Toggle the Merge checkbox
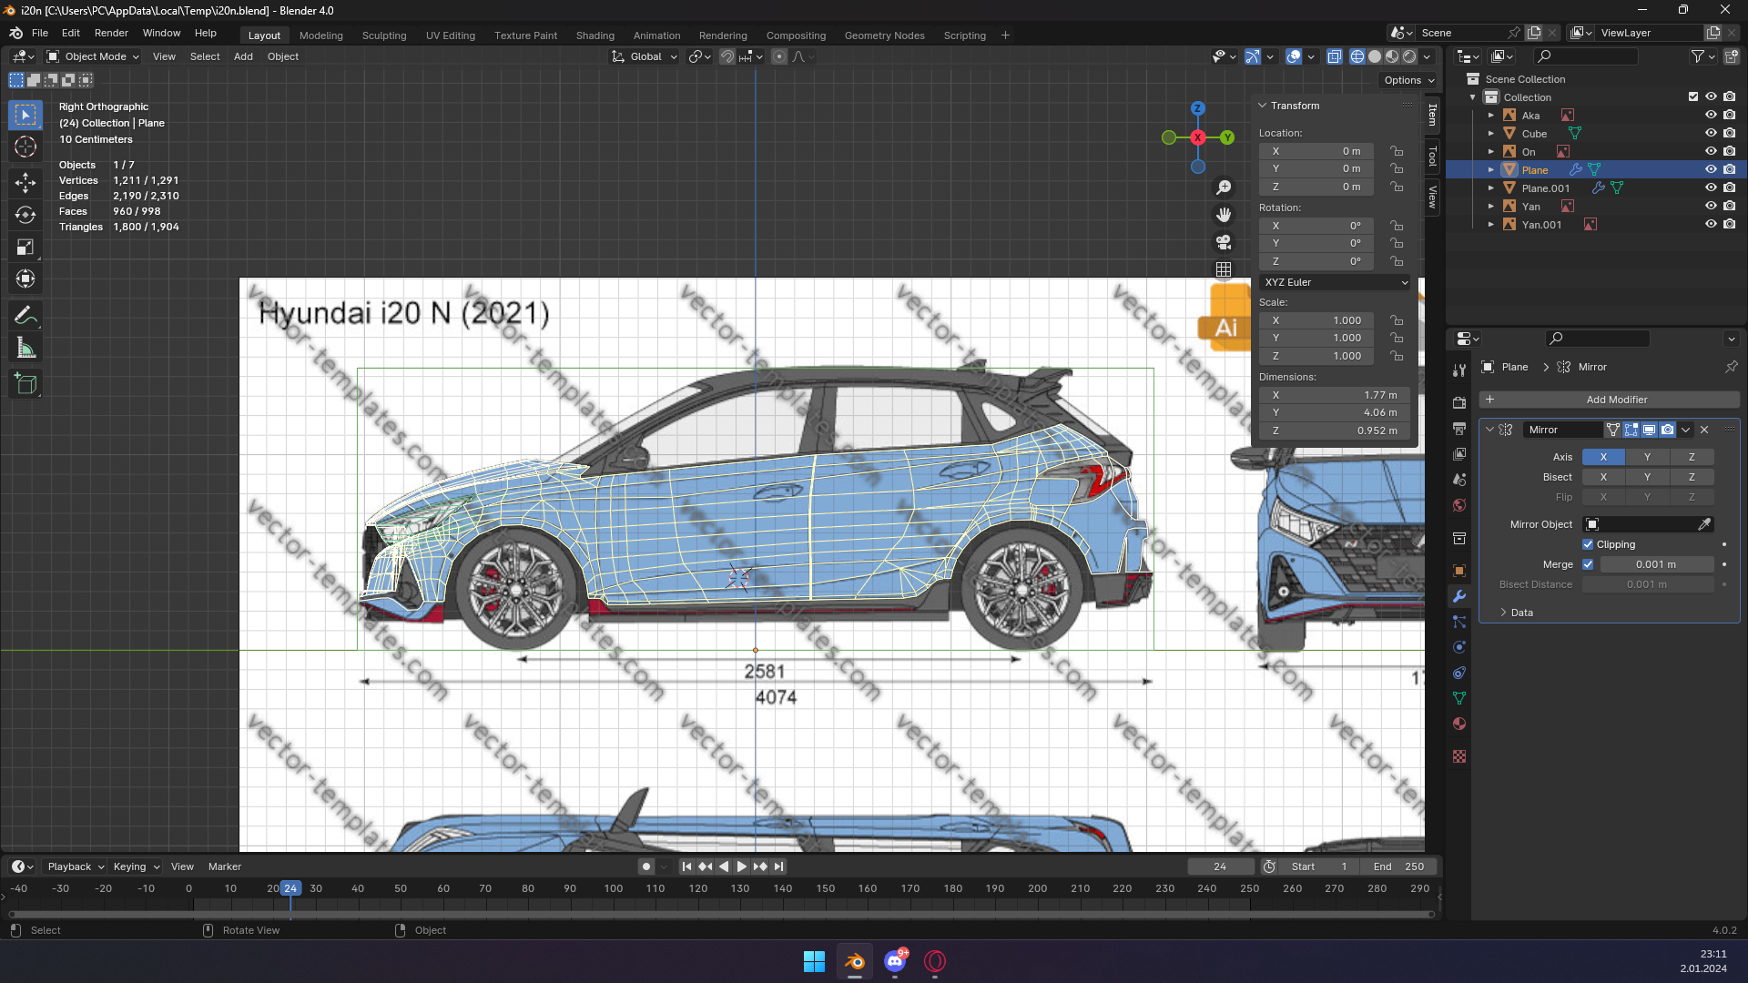This screenshot has width=1748, height=983. 1588,564
